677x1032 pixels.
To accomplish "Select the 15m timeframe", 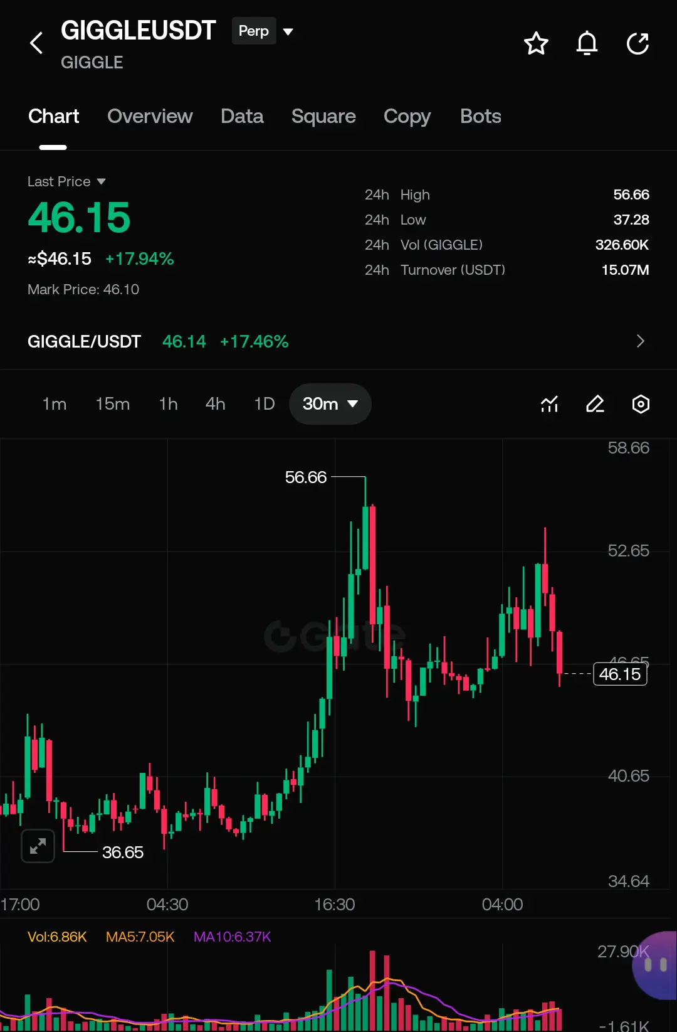I will (113, 404).
